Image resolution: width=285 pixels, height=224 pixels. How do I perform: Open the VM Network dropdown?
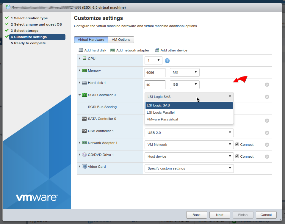(189, 145)
